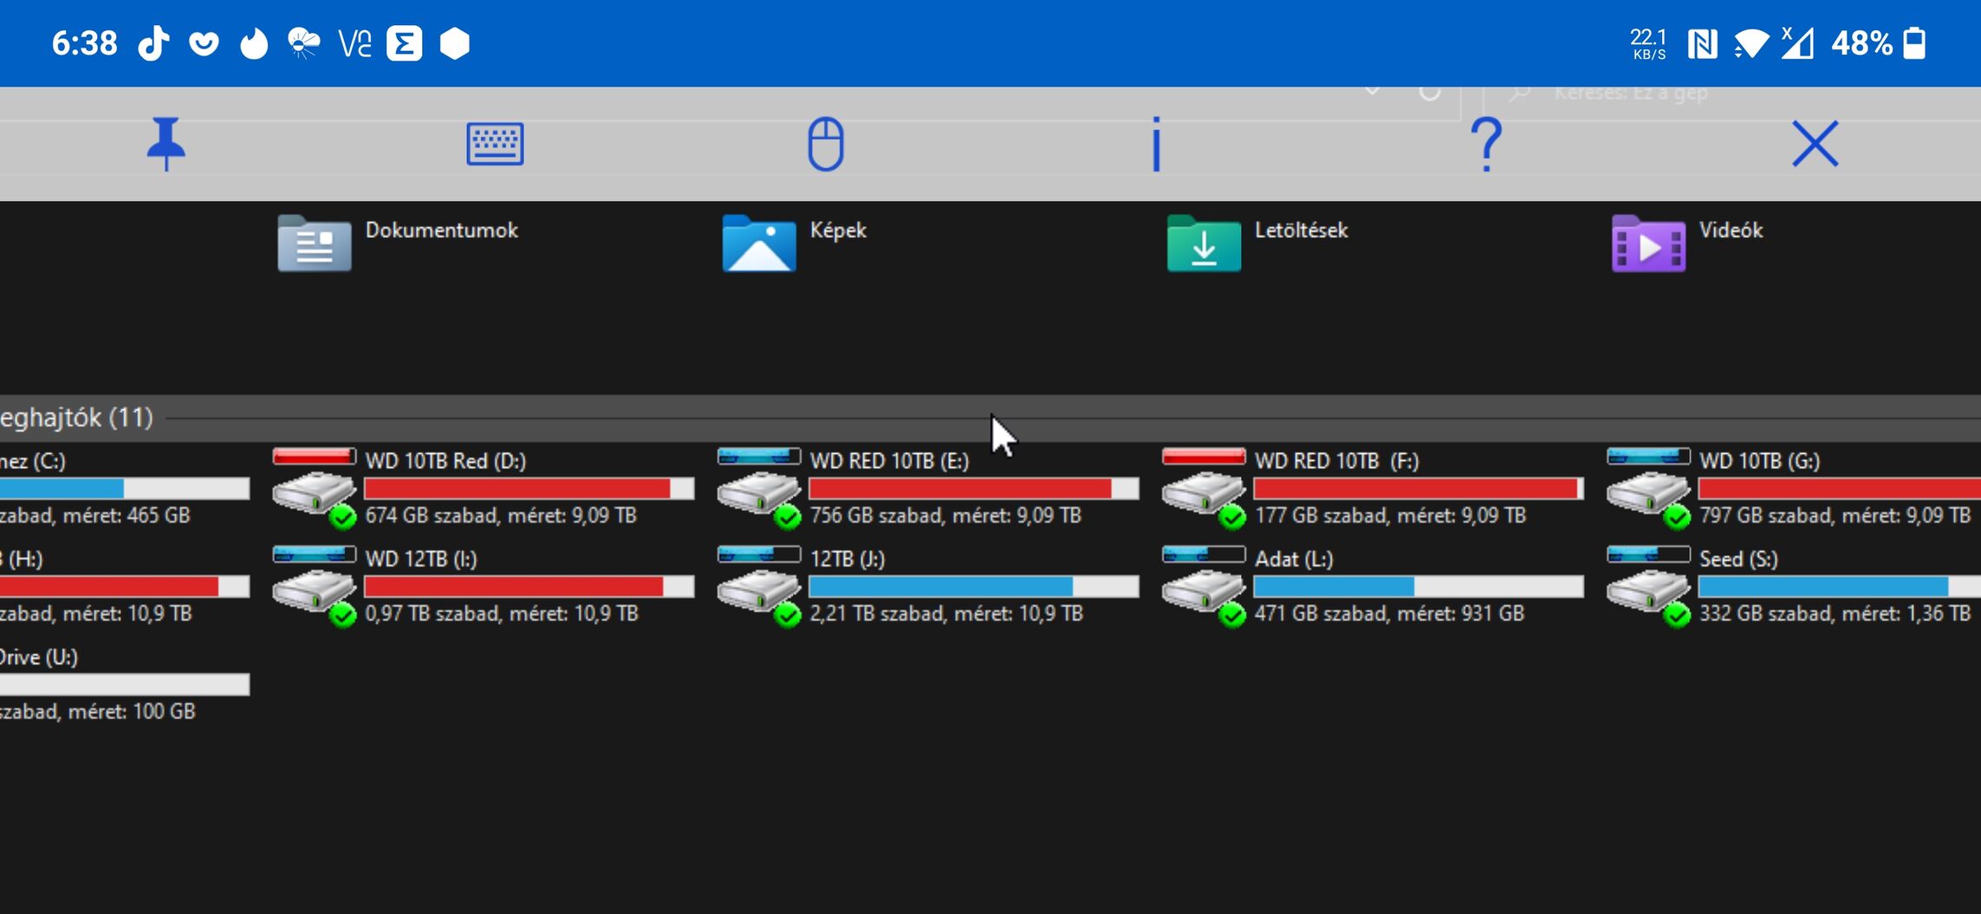Open the help question mark
Screen dimensions: 1981x914
pos(1486,144)
